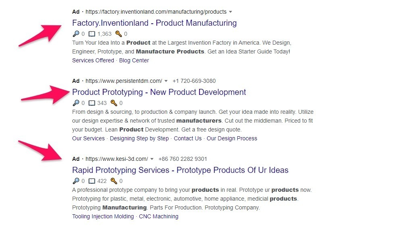Screen dimensions: 407x234
Task: Click book icon beside 422 count
Action: tap(92, 181)
